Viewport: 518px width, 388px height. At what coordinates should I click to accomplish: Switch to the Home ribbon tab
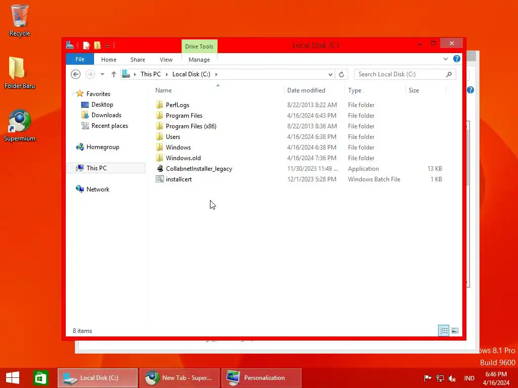click(x=109, y=60)
